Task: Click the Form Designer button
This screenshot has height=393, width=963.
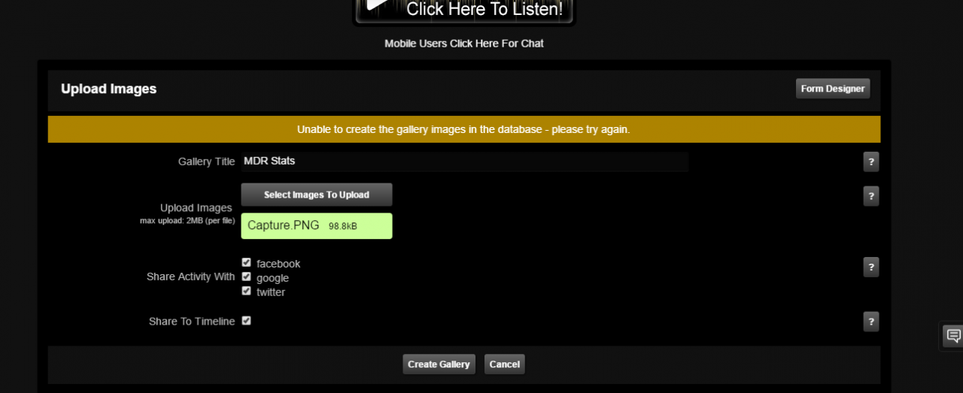Action: click(x=833, y=89)
